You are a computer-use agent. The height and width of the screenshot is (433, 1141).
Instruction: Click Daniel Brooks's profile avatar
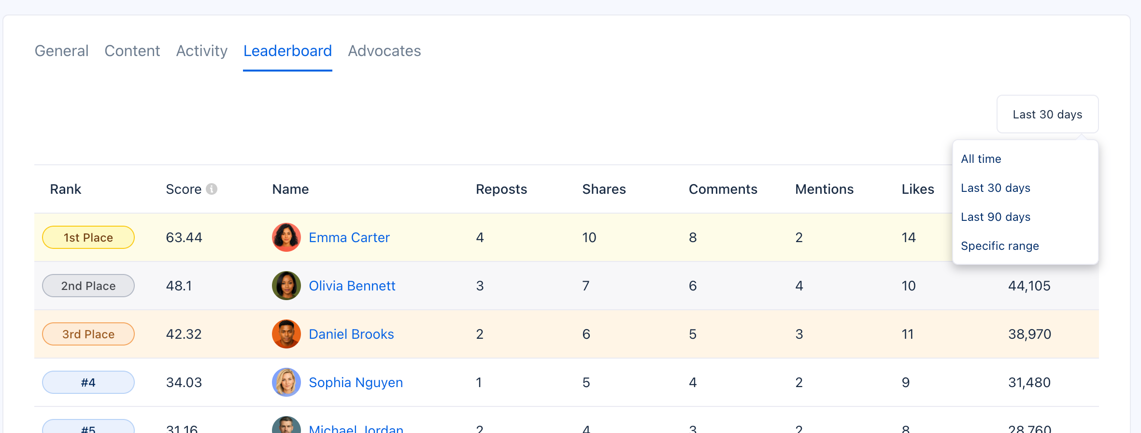[286, 334]
